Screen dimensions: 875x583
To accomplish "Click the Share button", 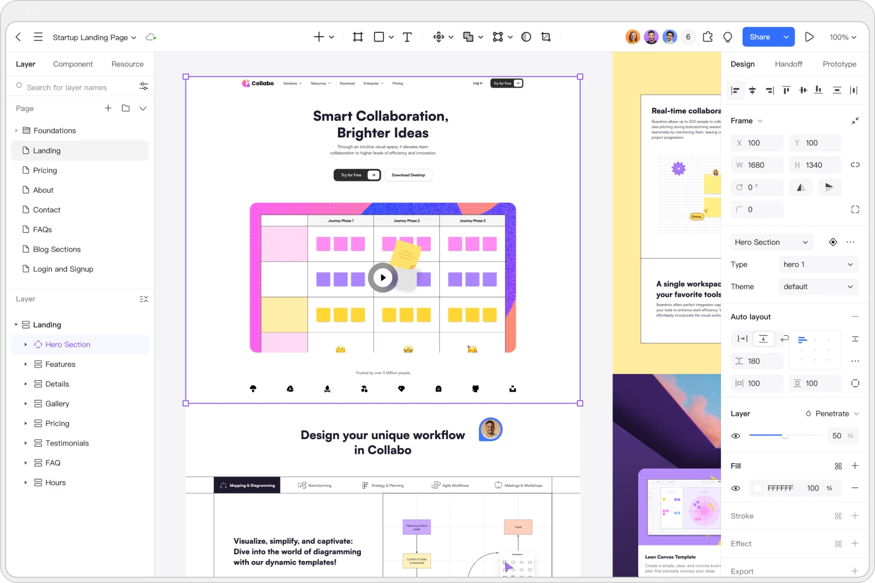I will [x=760, y=37].
